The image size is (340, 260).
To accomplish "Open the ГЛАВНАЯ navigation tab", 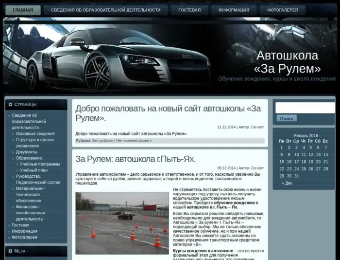I will tap(23, 10).
